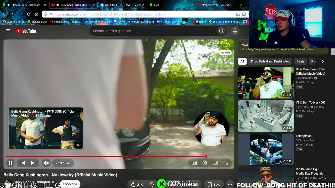Select the 'All' filter chip
335x188 pixels.
(242, 61)
